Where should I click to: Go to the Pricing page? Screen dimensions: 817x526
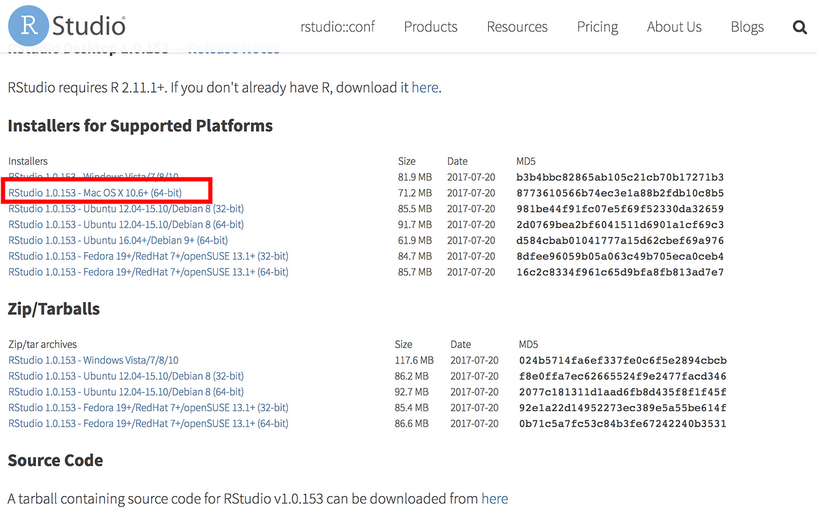point(598,27)
